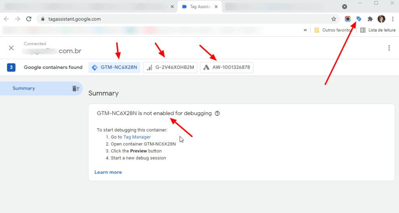Screen dimensions: 399x213
Task: Click the Learn more link
Action: 108,172
